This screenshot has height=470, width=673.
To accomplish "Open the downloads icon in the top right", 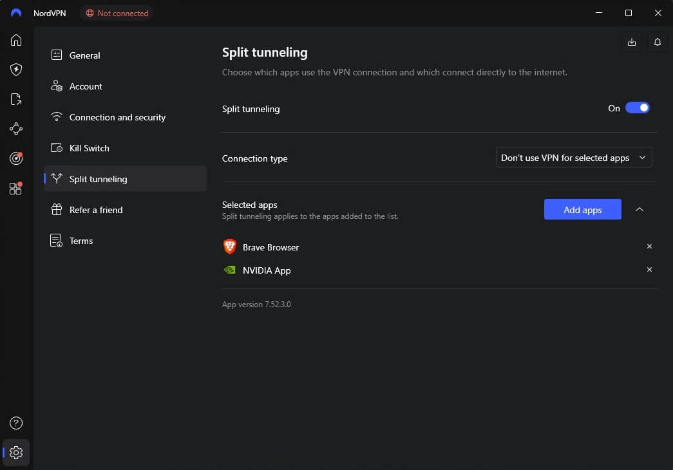I will 631,42.
